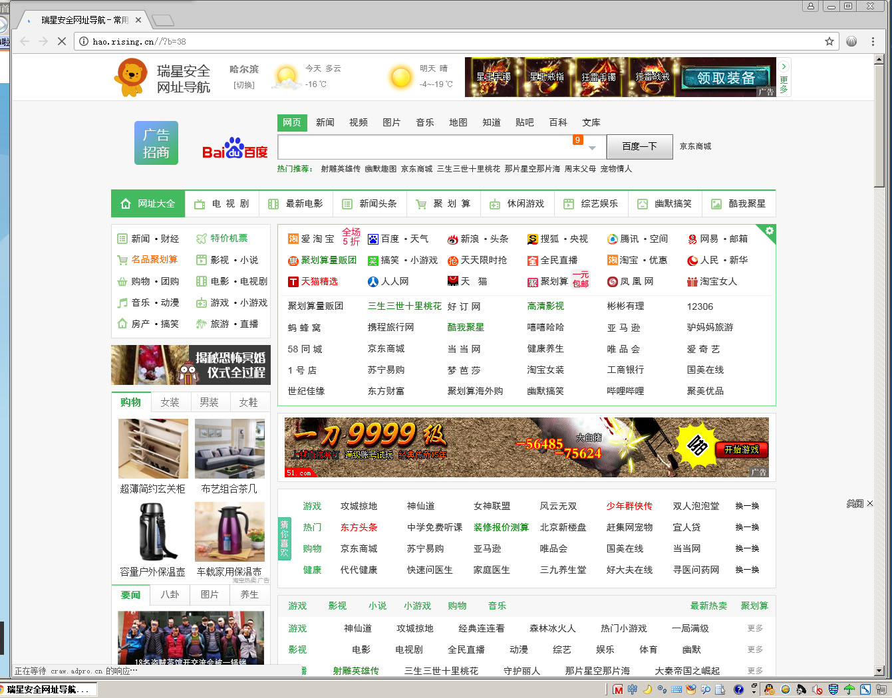
Task: Click the 凤凰网 swirl icon
Action: [x=613, y=282]
